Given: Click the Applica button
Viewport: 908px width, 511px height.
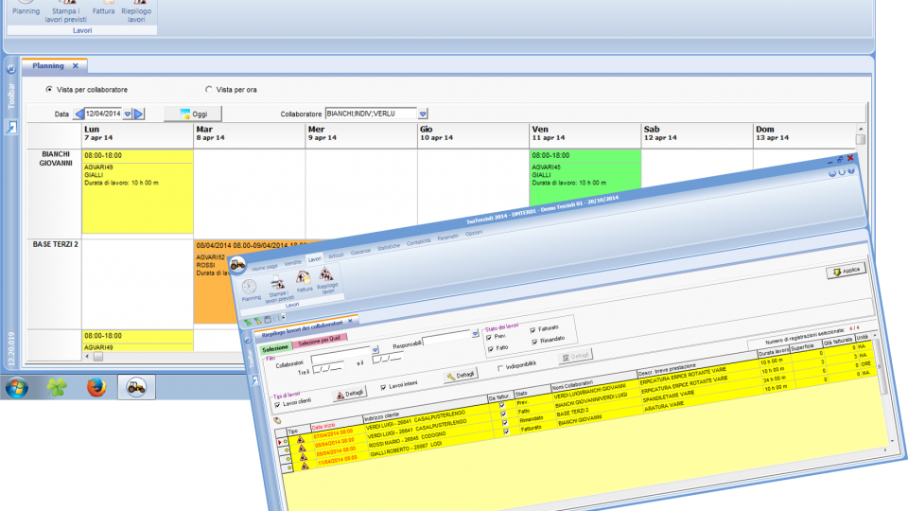Looking at the screenshot, I should point(846,271).
